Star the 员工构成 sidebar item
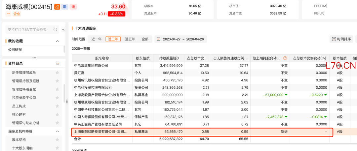357x151 pixels. pyautogui.click(x=58, y=106)
